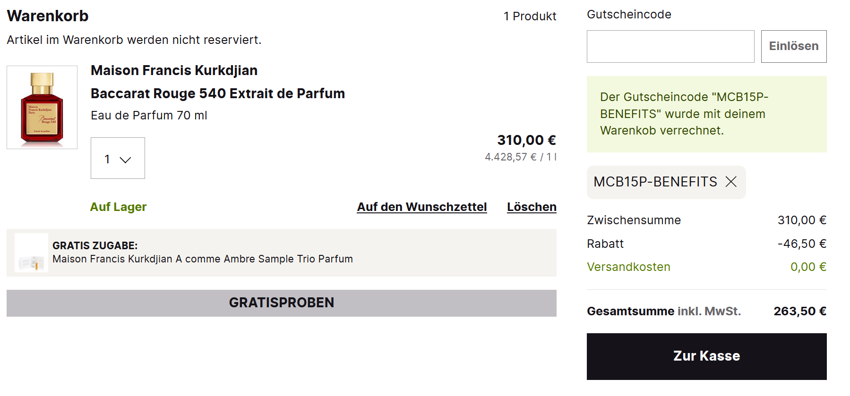The width and height of the screenshot is (850, 396).
Task: Open the Baccarat Rouge 540 bottle thumbnail
Action: (x=42, y=108)
